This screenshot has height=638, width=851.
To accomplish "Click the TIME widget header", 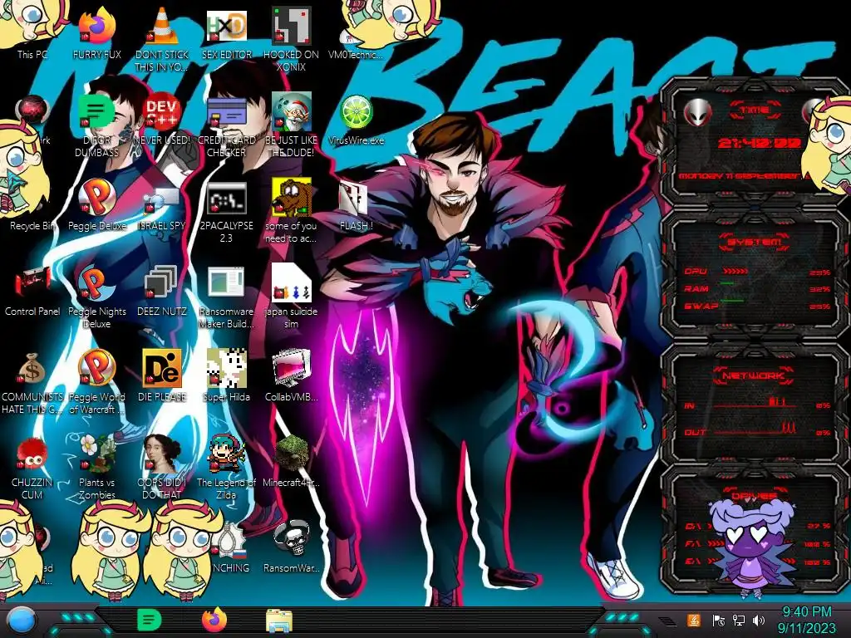I will pos(755,110).
